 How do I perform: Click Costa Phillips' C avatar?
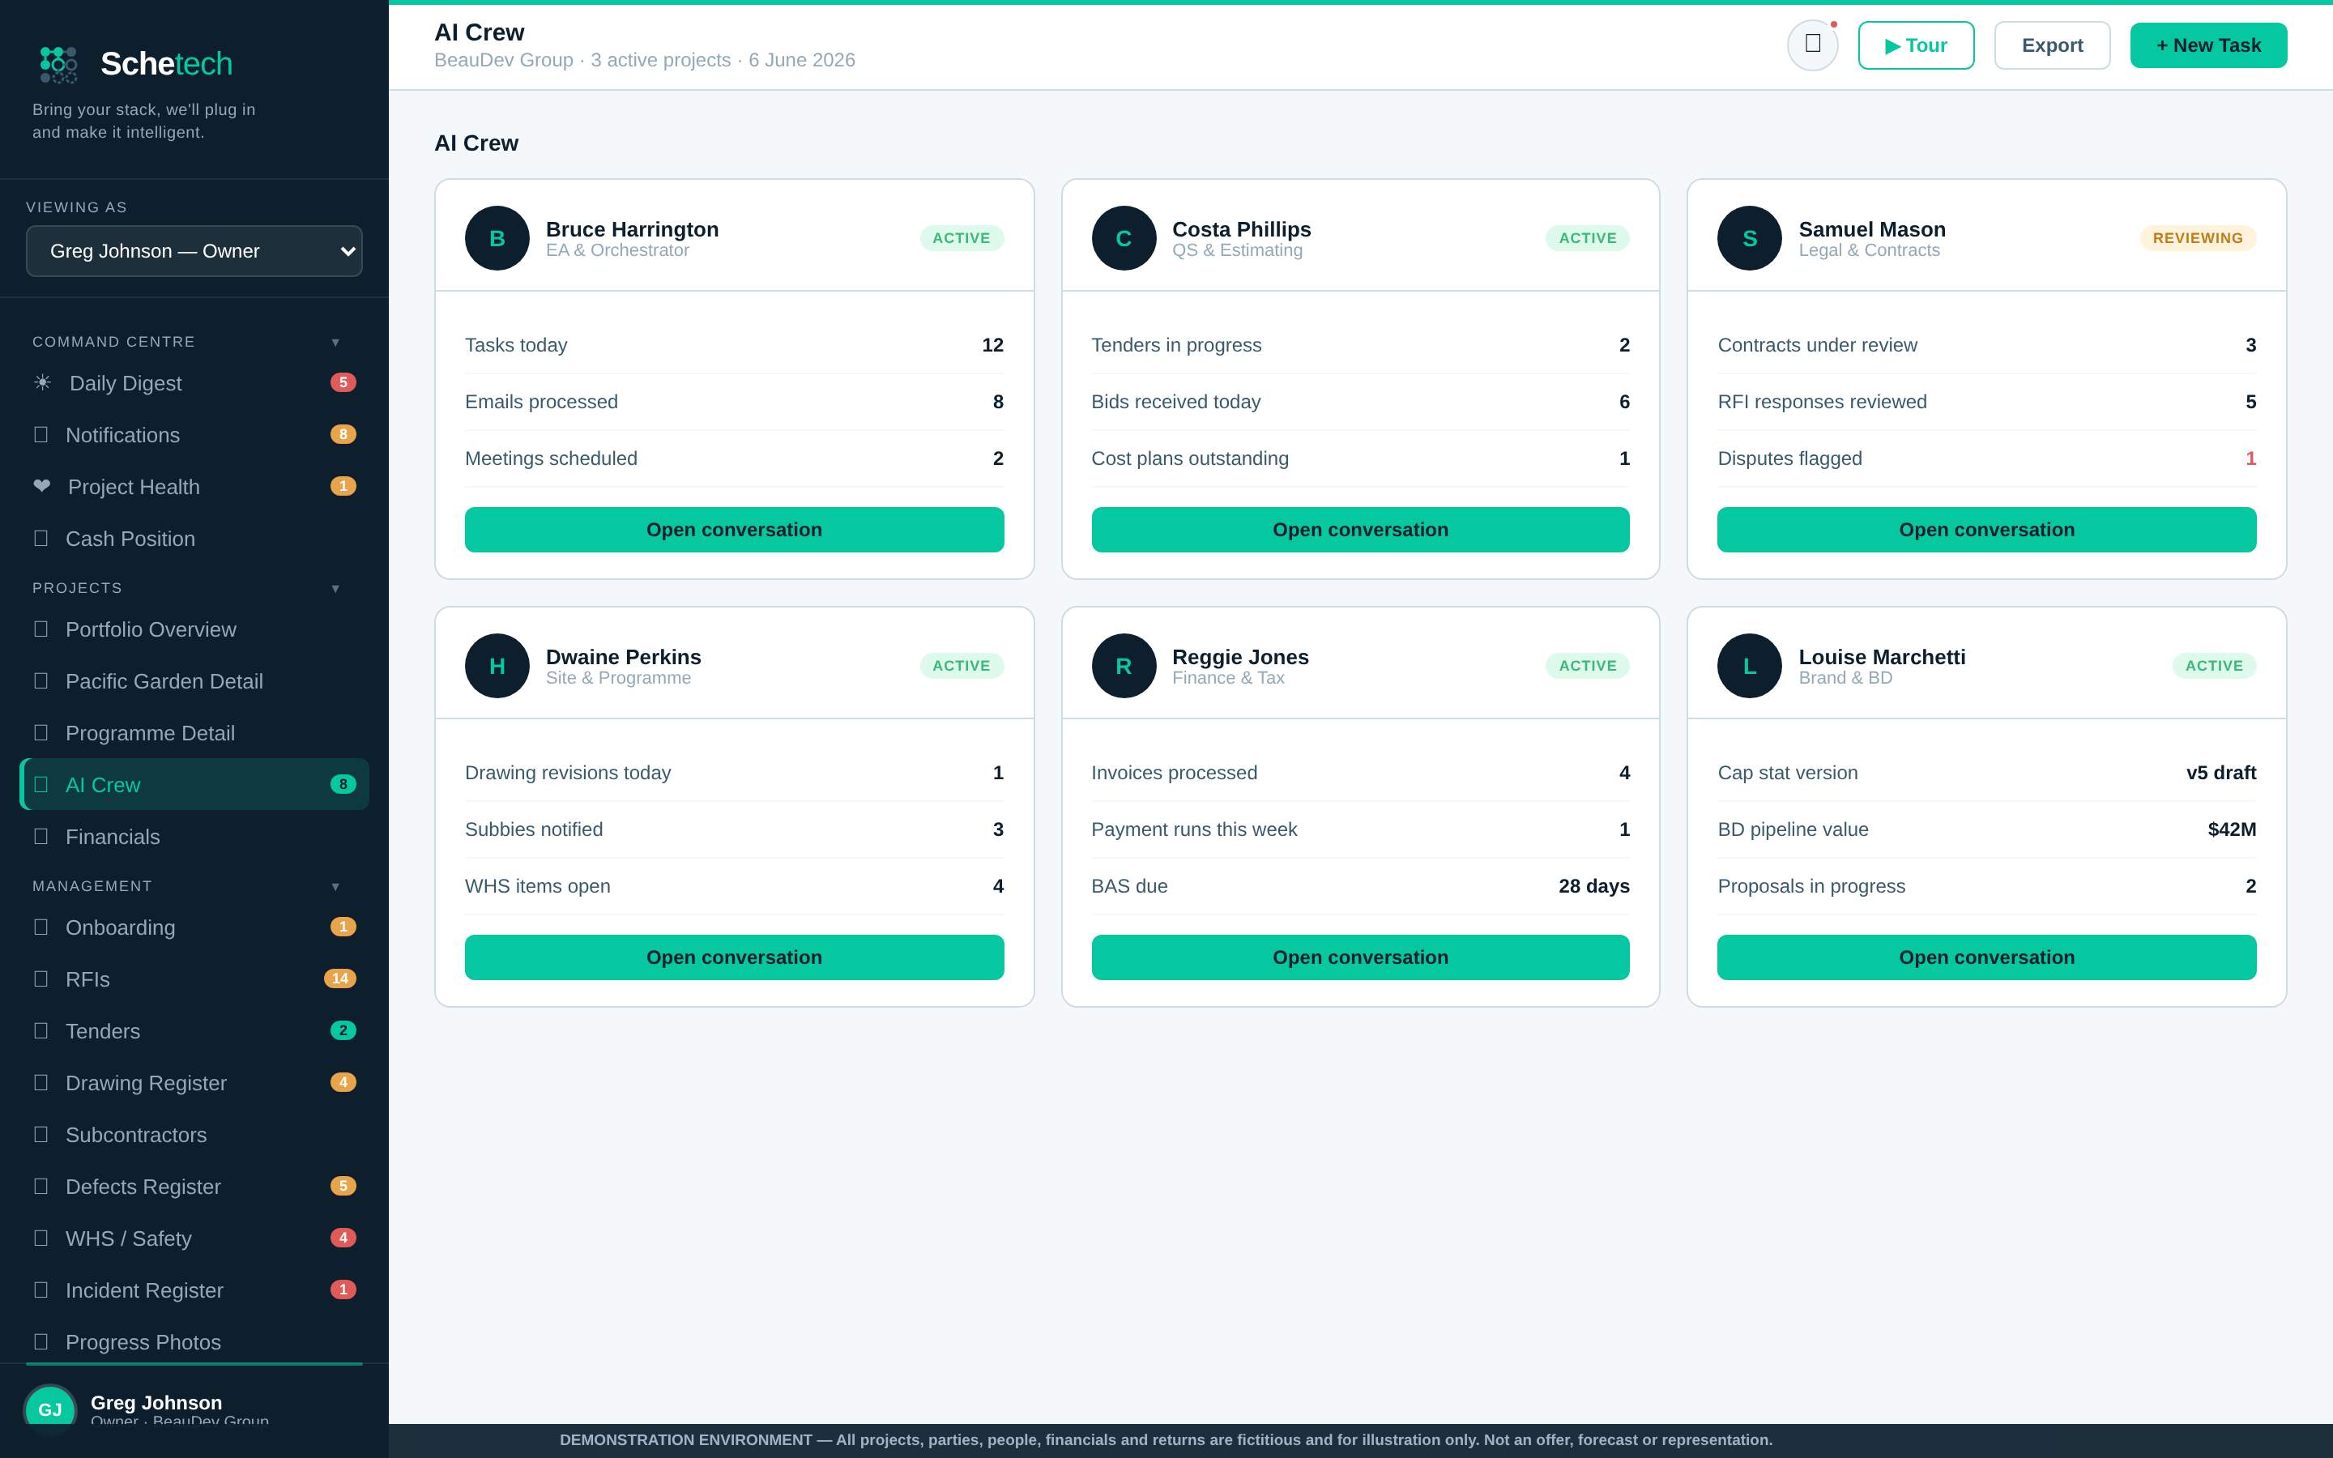(1123, 238)
